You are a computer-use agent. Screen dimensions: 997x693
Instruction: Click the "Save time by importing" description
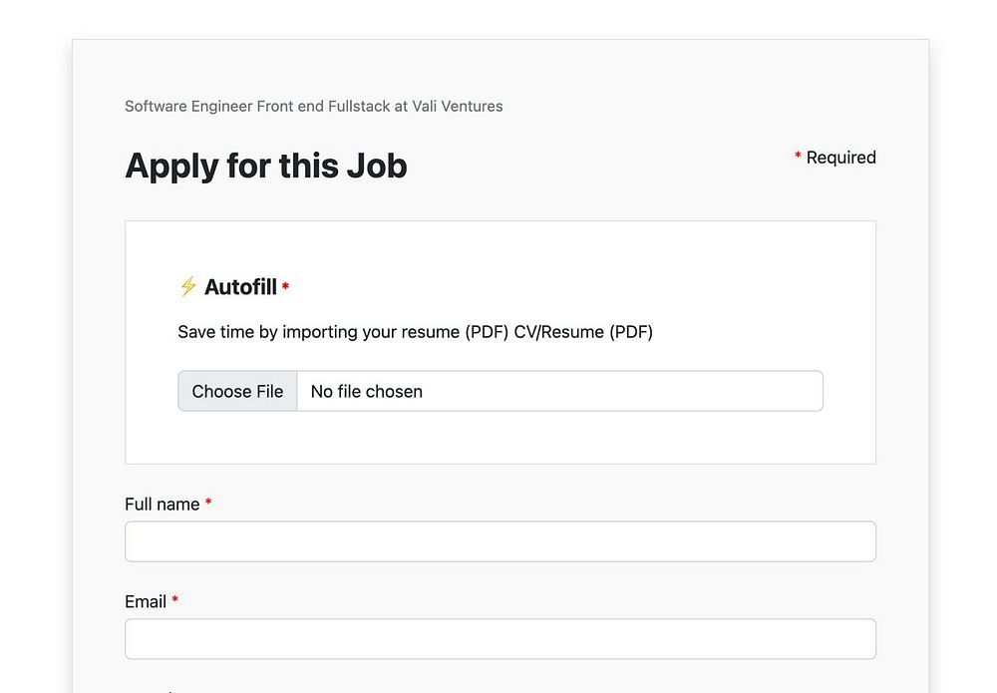[342, 332]
